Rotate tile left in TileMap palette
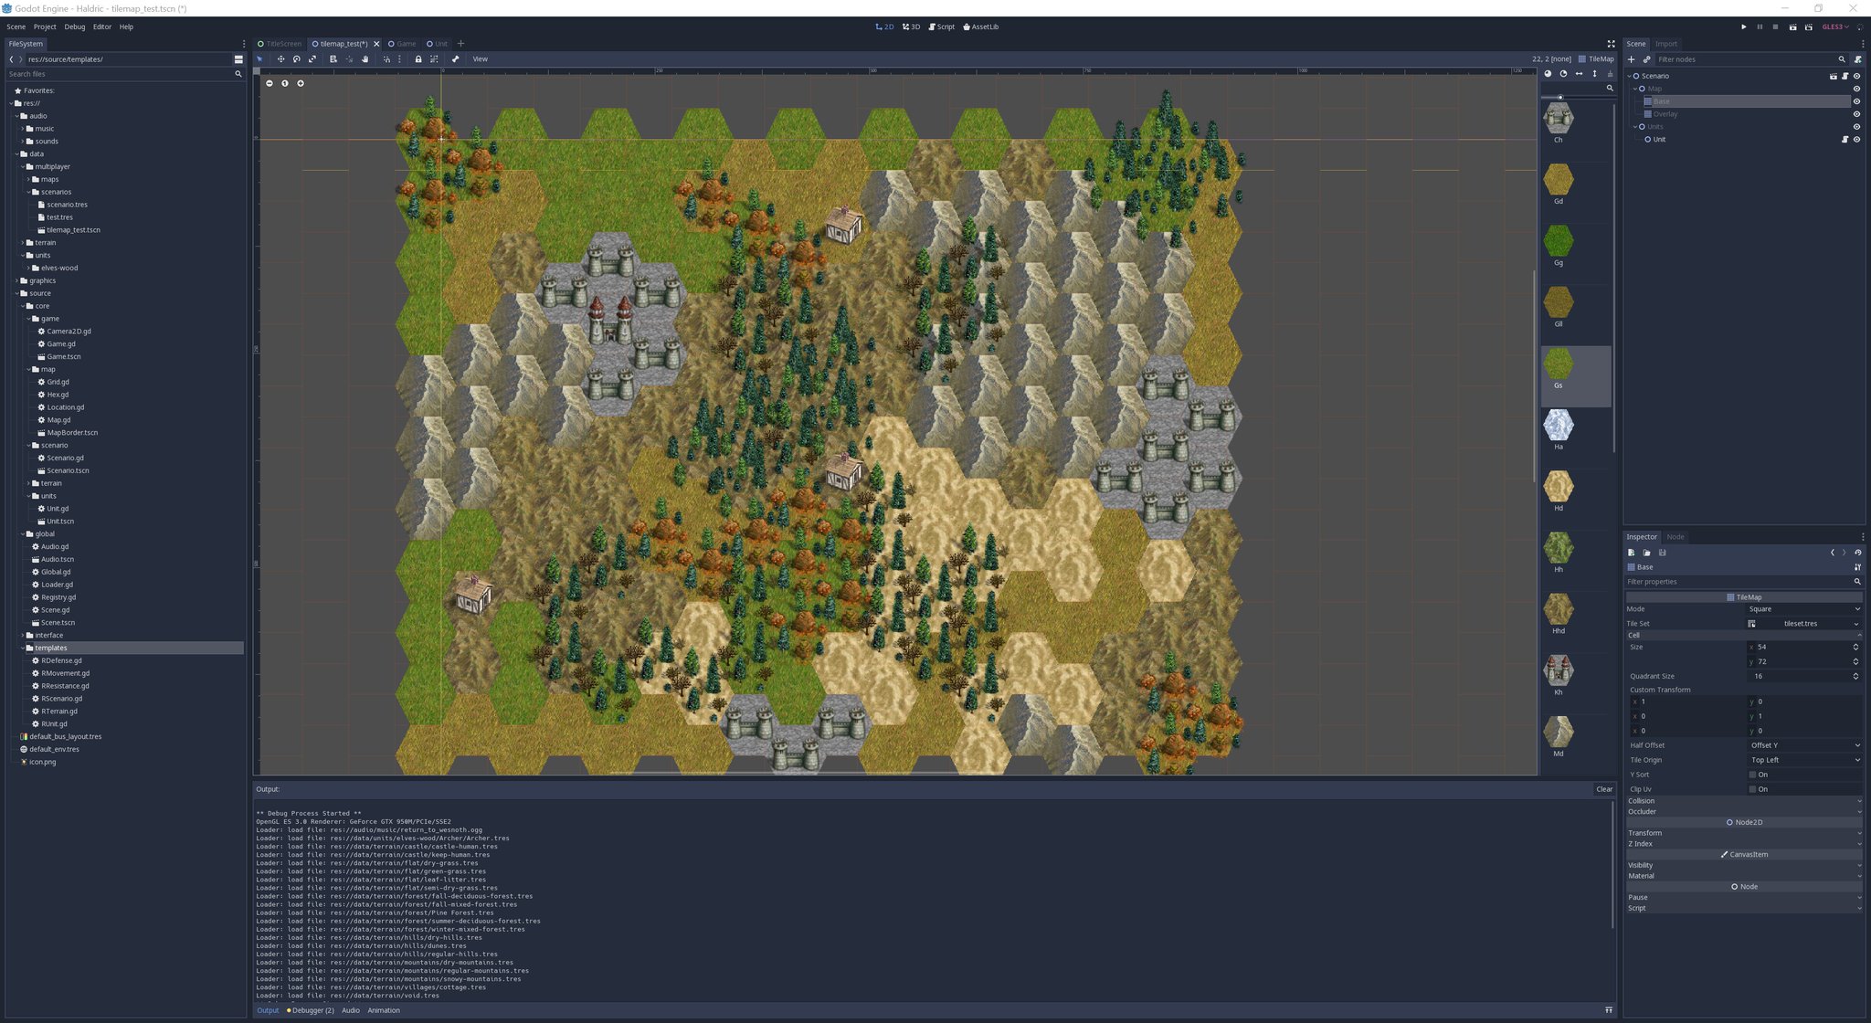This screenshot has width=1871, height=1023. coord(1548,74)
